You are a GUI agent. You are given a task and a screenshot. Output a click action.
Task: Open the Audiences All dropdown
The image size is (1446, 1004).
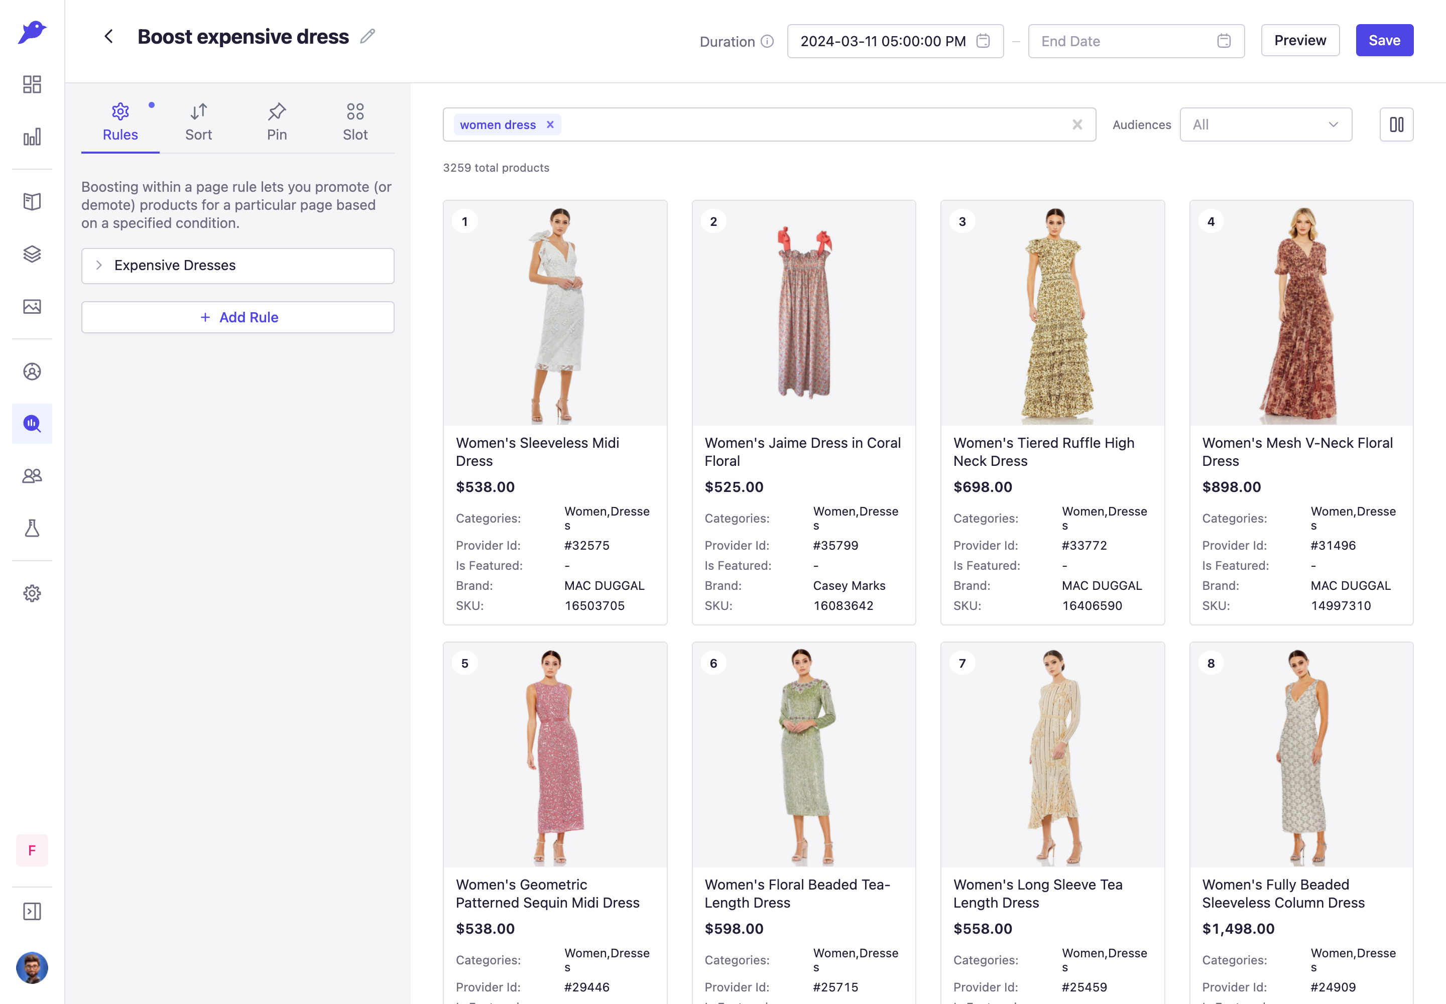tap(1265, 124)
